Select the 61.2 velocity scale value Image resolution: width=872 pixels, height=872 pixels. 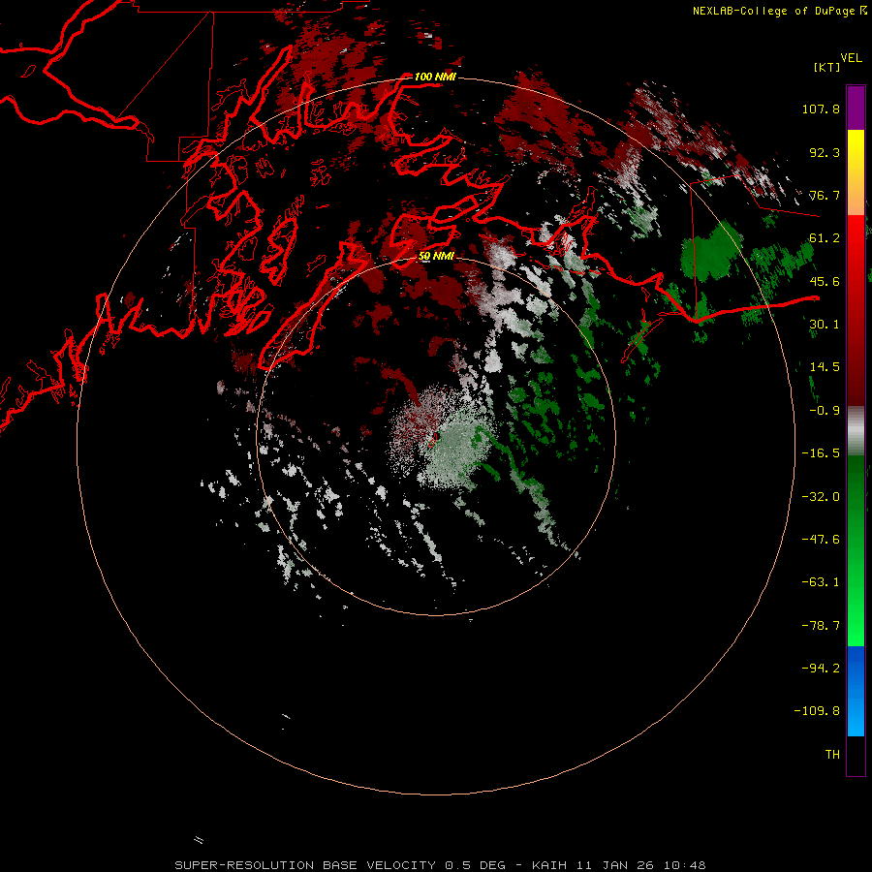[825, 238]
